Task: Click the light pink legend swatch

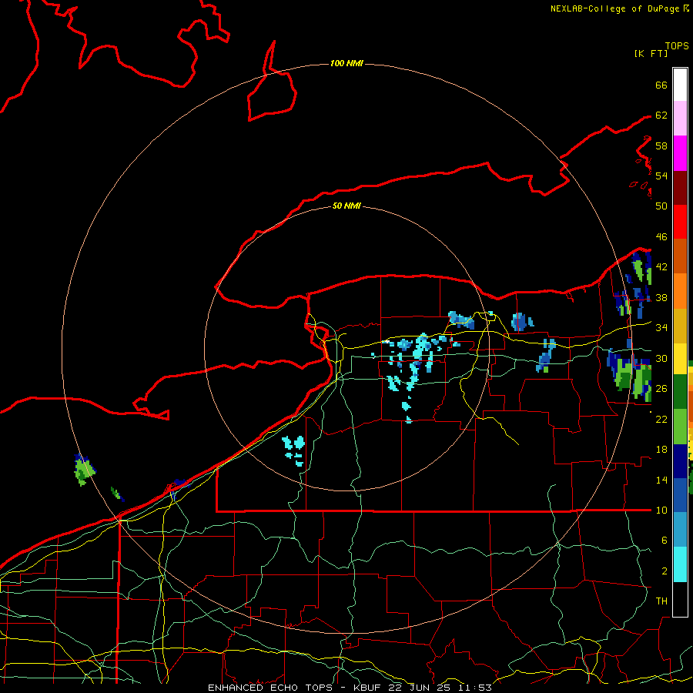Action: click(680, 119)
